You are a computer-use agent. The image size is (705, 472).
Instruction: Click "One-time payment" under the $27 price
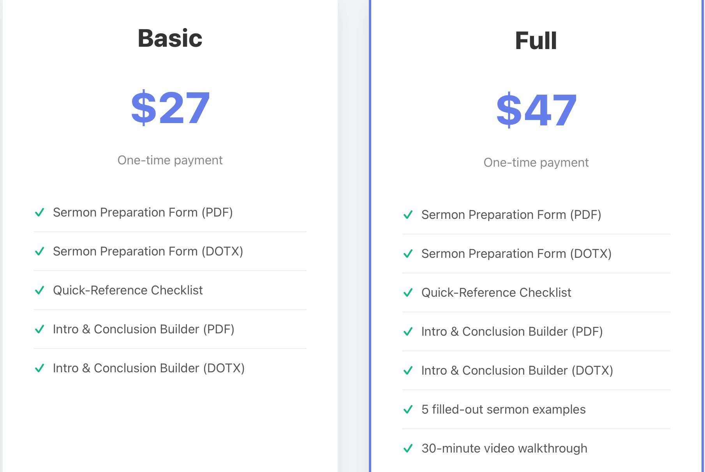click(170, 160)
